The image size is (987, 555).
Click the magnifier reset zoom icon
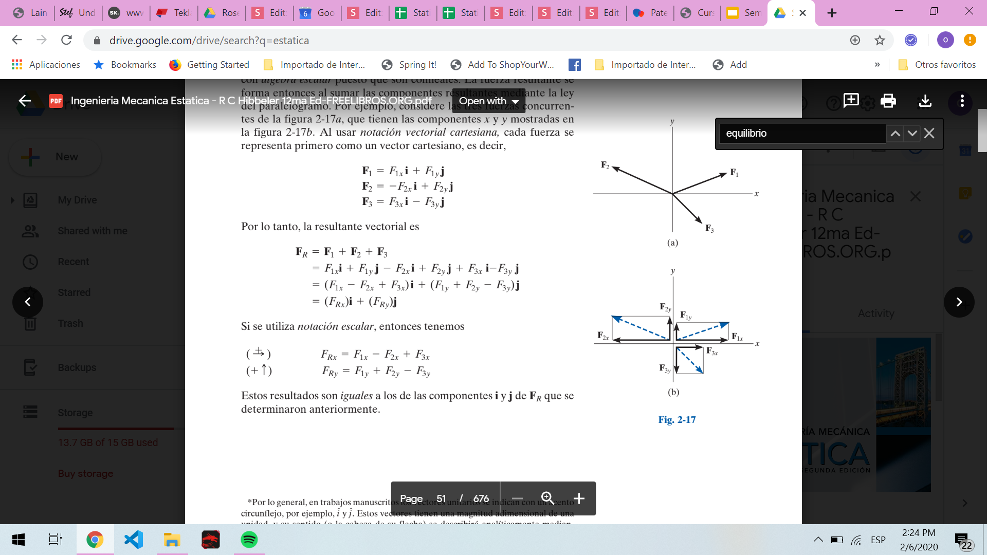(547, 498)
